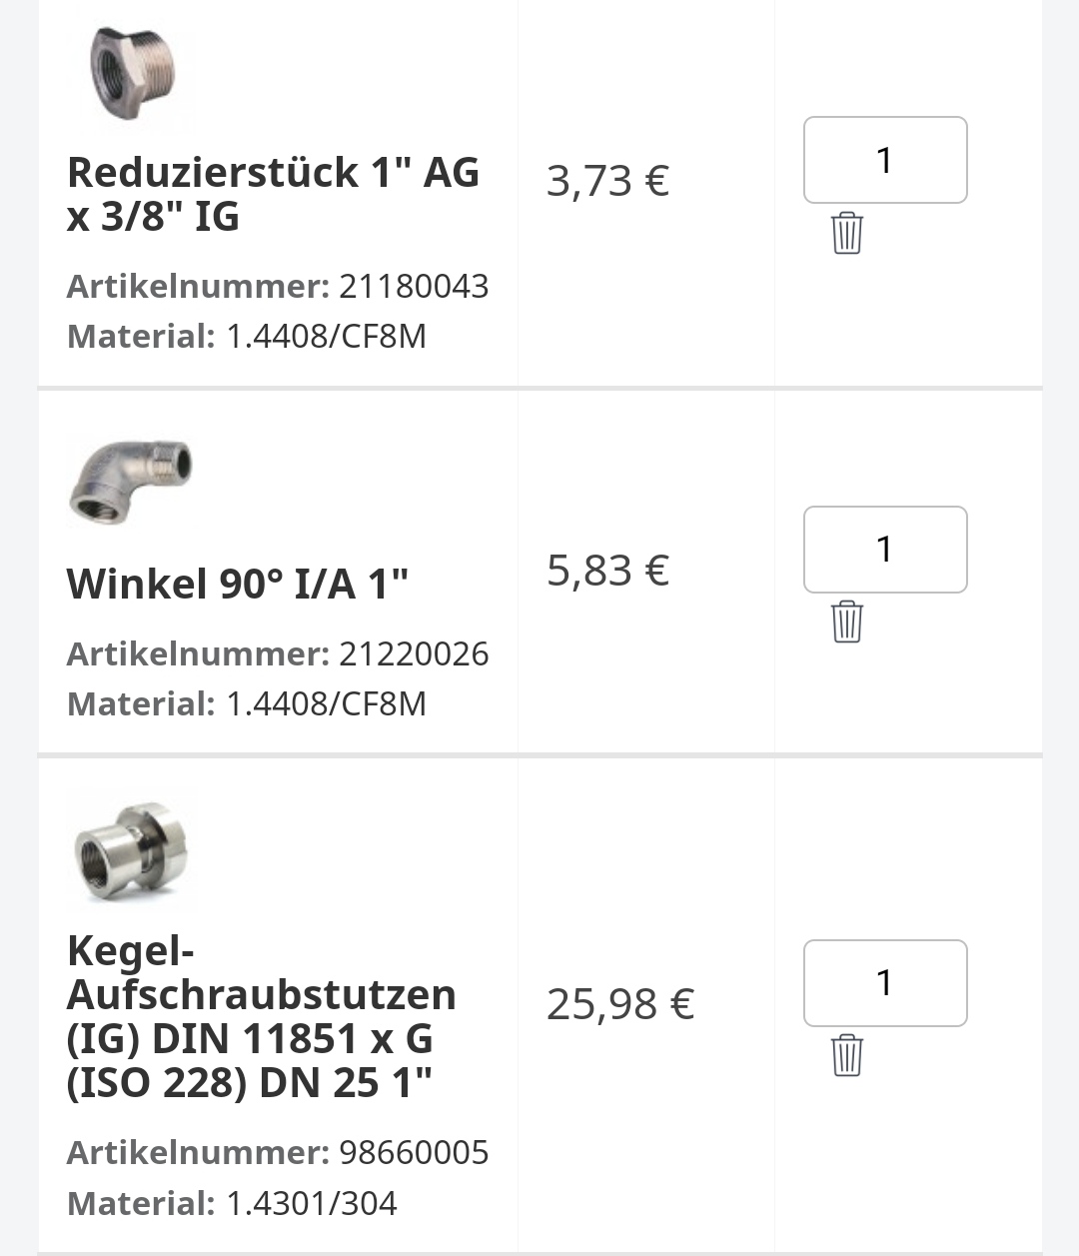Click the Winkel 90° material 1.4408/CF8M text

pos(326,704)
